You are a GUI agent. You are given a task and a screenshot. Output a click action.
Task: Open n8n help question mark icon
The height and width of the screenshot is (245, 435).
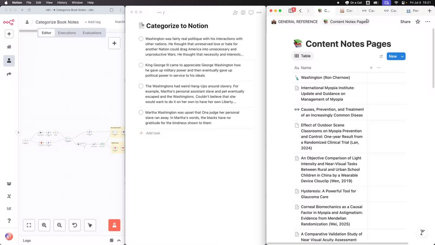[9, 221]
